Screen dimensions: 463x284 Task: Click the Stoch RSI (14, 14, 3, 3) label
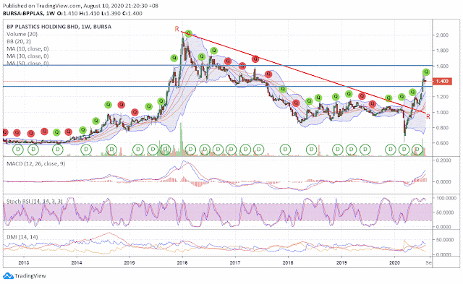point(35,201)
